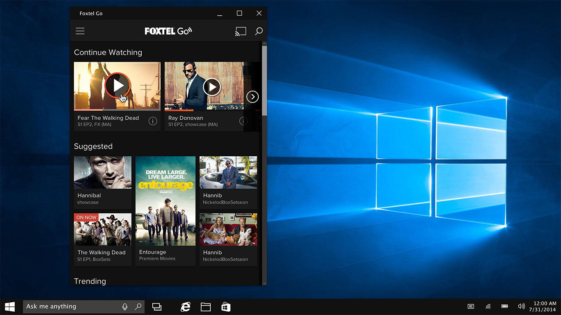
Task: Click the Ask me anything search box
Action: click(x=84, y=306)
